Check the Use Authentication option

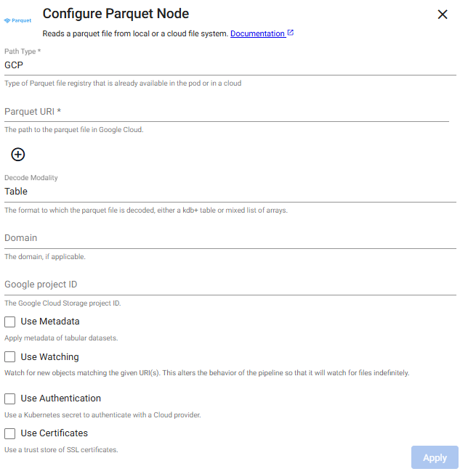9,399
